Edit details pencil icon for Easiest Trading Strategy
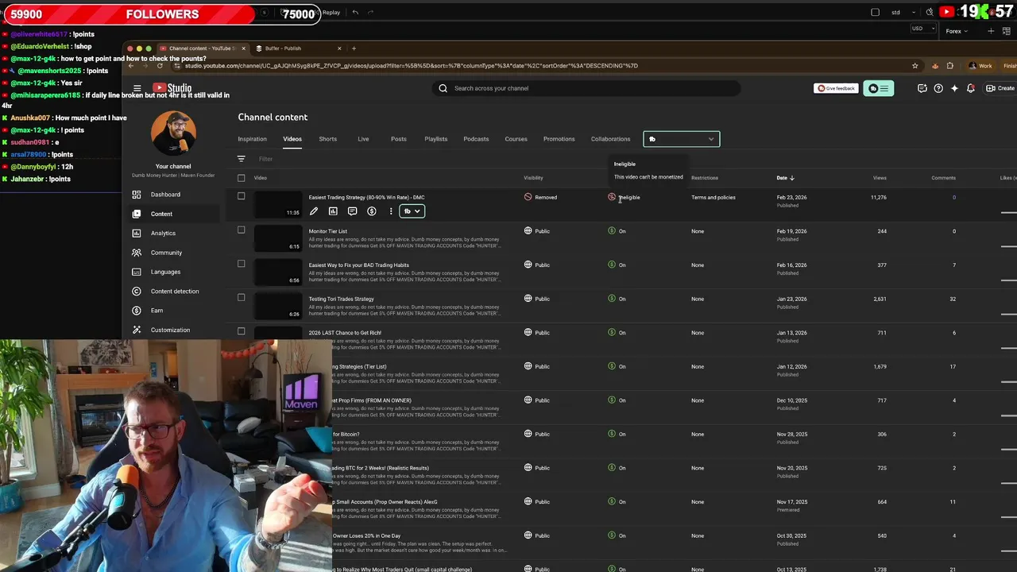 tap(314, 211)
